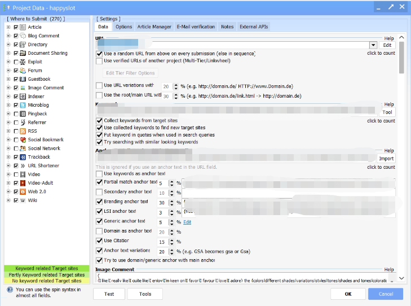This screenshot has width=411, height=306.
Task: Click the Image Comment picture icon
Action: (23, 88)
